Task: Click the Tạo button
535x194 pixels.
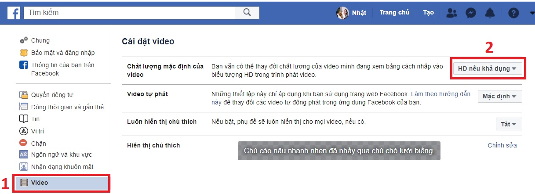Action: pyautogui.click(x=428, y=13)
